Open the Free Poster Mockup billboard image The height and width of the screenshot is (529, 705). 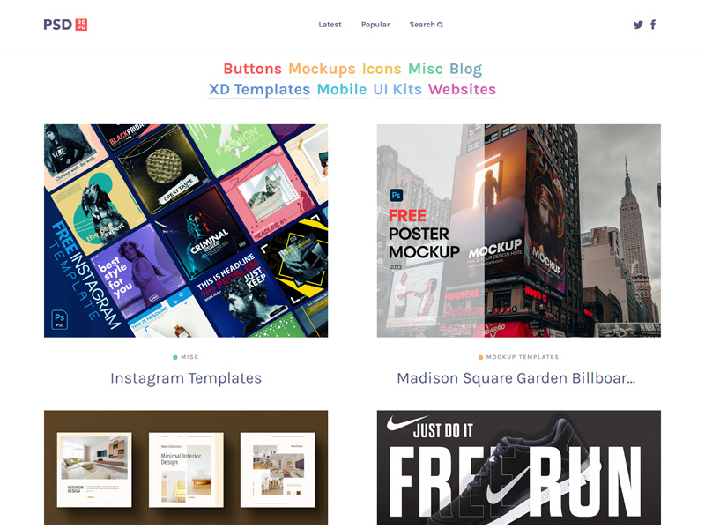(519, 231)
